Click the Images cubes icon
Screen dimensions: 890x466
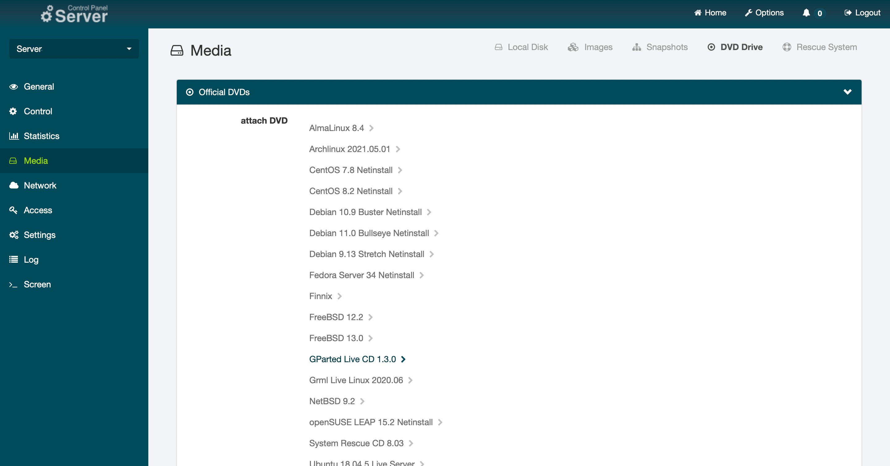pyautogui.click(x=573, y=47)
